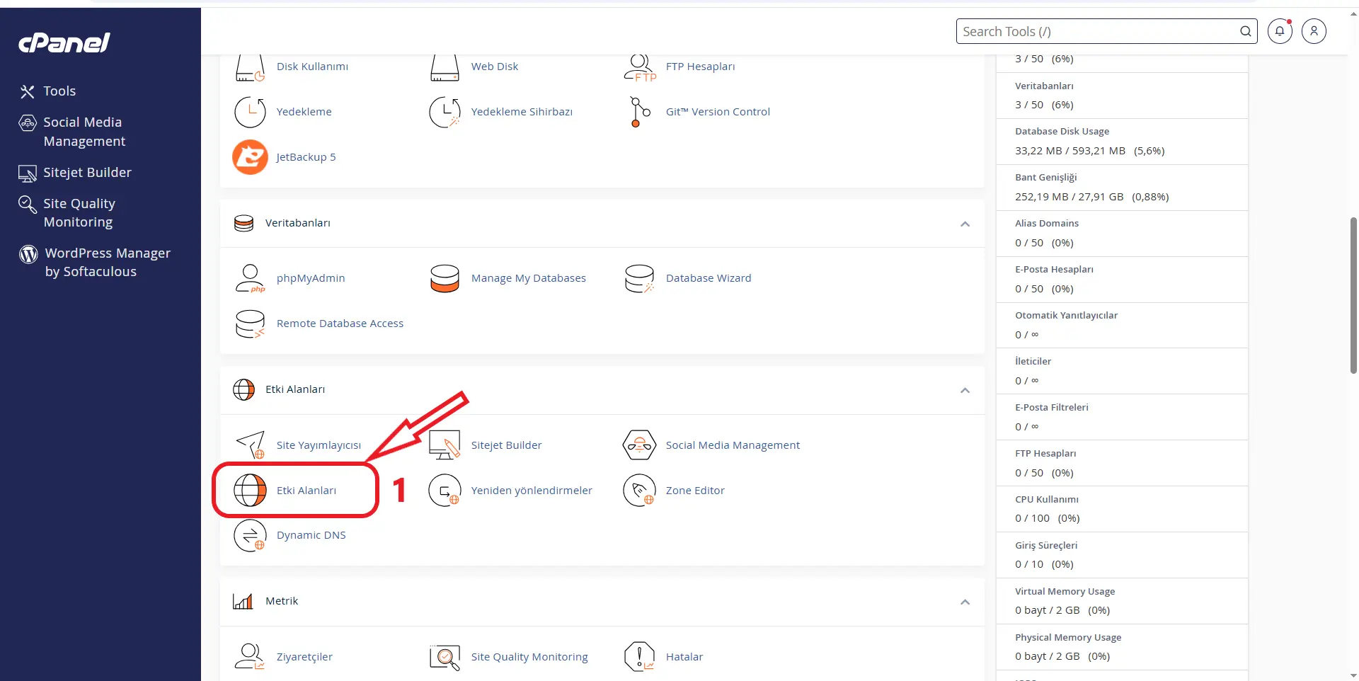
Task: Collapse the Metrik section
Action: (x=965, y=602)
